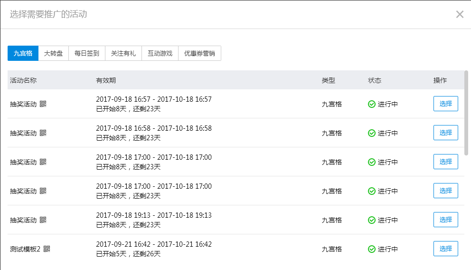Click the 活动名称 column header

point(23,80)
